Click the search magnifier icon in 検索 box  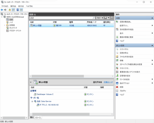pos(94,18)
